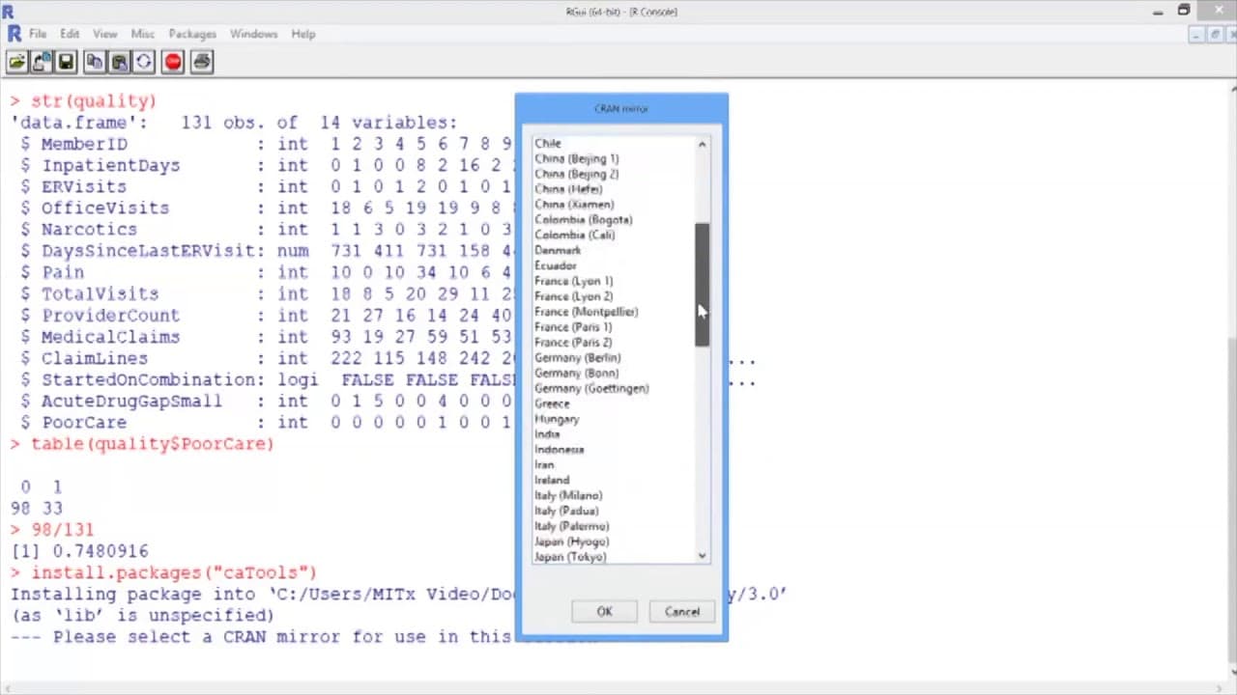Viewport: 1237px width, 695px height.
Task: Open the Packages menu
Action: pyautogui.click(x=192, y=34)
